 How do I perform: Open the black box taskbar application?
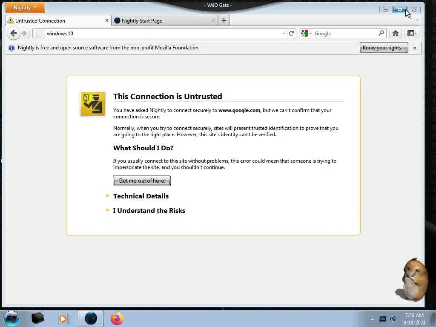coord(38,318)
